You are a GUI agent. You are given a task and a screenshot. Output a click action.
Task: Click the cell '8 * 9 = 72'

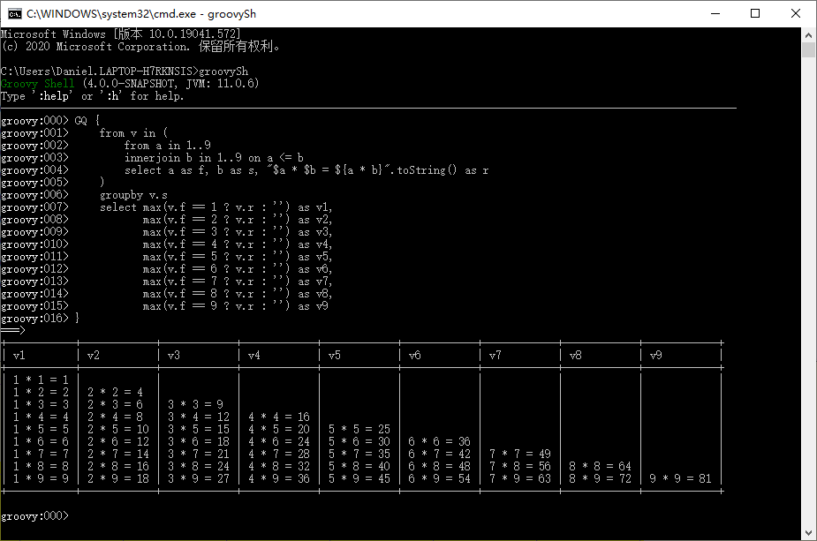[600, 478]
